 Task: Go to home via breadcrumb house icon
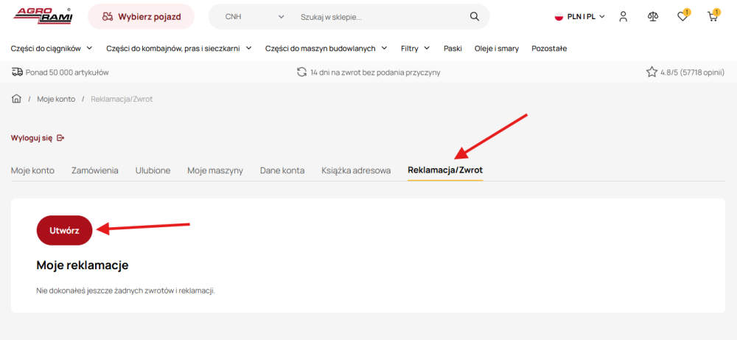[16, 99]
